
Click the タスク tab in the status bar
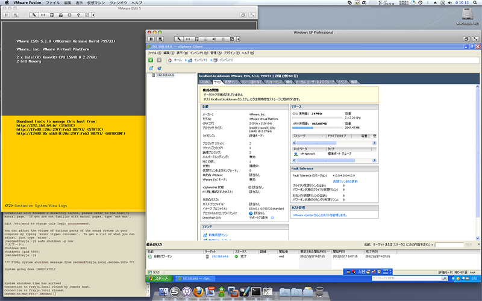coord(156,272)
